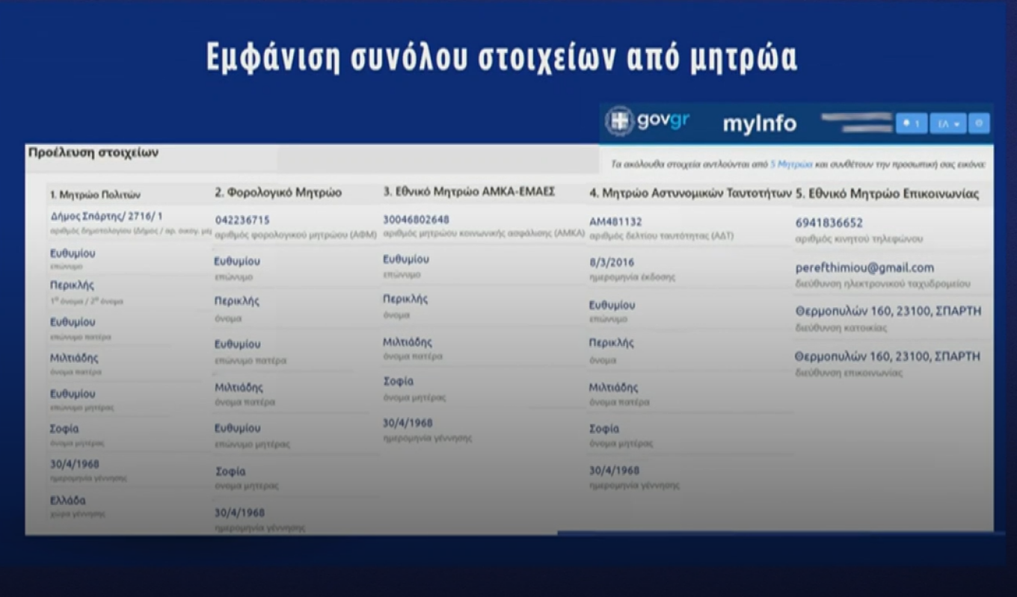Click the ΑΦΜ value 042236715
Screen dimensions: 1017x597
pos(242,220)
